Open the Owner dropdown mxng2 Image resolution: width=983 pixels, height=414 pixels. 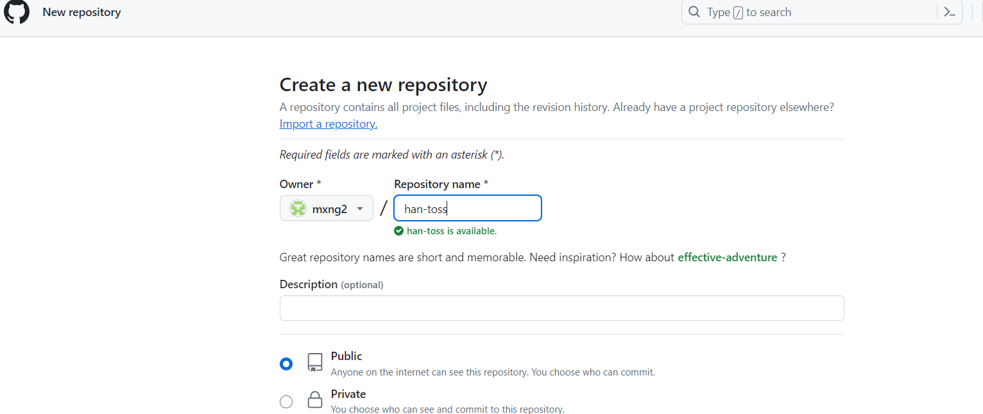tap(327, 209)
